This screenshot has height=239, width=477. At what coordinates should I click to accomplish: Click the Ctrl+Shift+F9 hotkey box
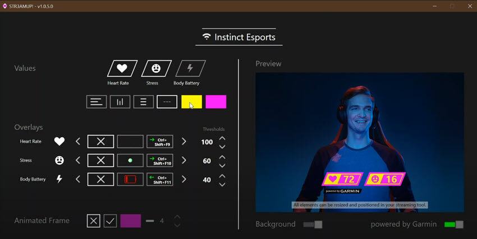160,142
